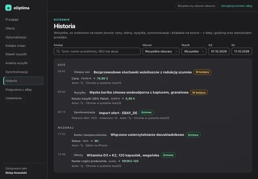Click the Synchronizacja tag in the log

[84, 112]
